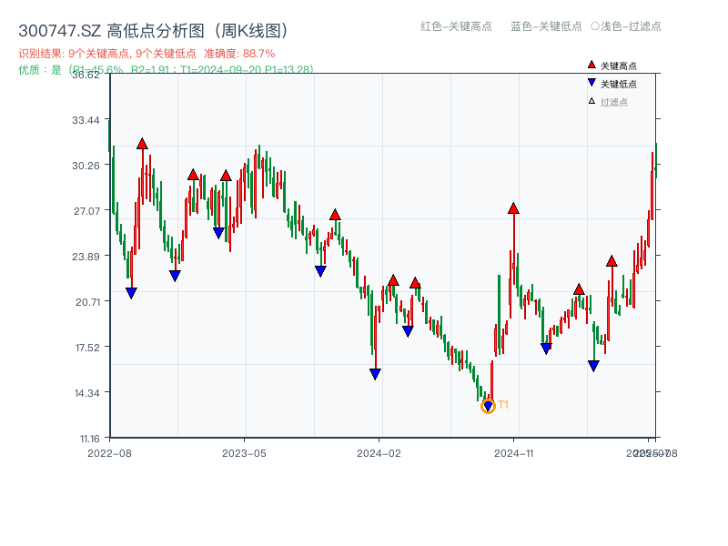The height and width of the screenshot is (546, 728).
Task: Select the blue triangle near the 2024-02 low
Action: coord(375,373)
